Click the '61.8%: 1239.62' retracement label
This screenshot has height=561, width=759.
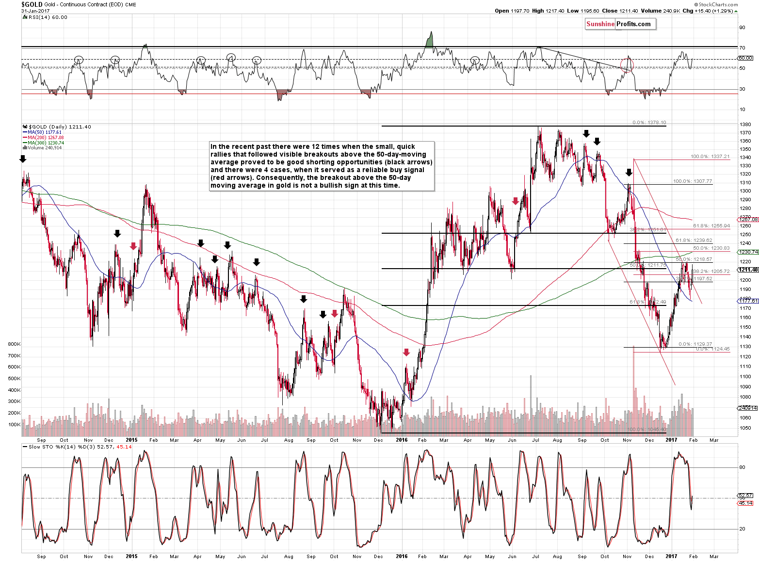point(694,240)
